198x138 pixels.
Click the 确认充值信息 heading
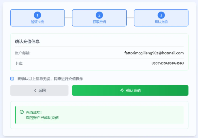pos(27,41)
